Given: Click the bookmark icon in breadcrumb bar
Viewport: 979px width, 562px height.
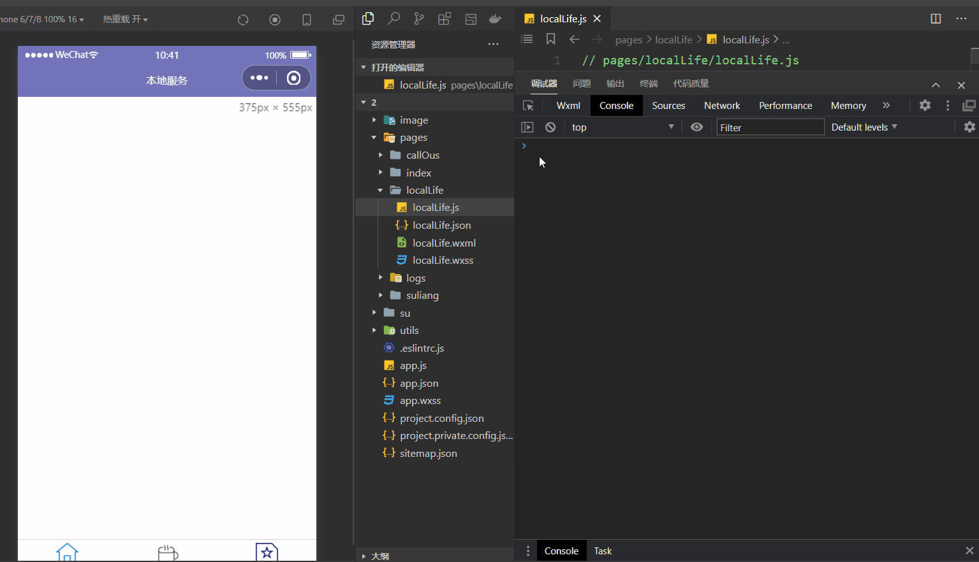Looking at the screenshot, I should point(550,40).
